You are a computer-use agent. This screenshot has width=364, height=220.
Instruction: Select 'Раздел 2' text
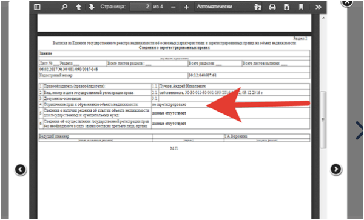pos(300,38)
